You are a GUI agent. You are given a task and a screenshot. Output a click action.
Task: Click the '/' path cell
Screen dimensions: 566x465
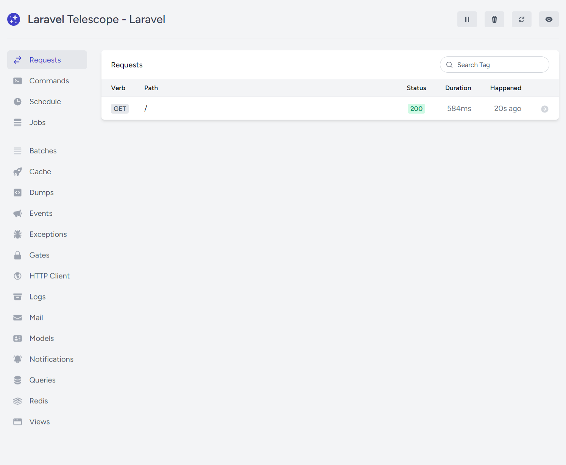click(x=146, y=109)
